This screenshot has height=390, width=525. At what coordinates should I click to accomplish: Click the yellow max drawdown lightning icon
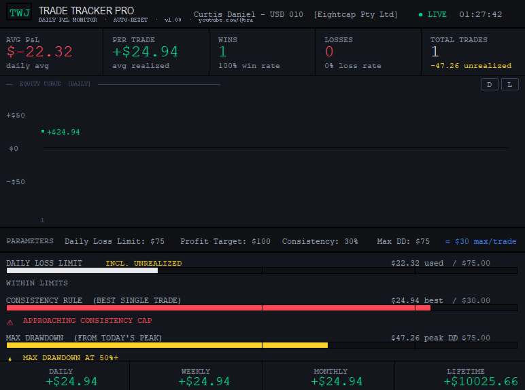click(x=10, y=359)
